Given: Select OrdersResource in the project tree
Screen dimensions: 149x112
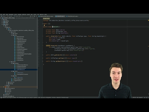Looking at the screenshot, I should point(21,70).
